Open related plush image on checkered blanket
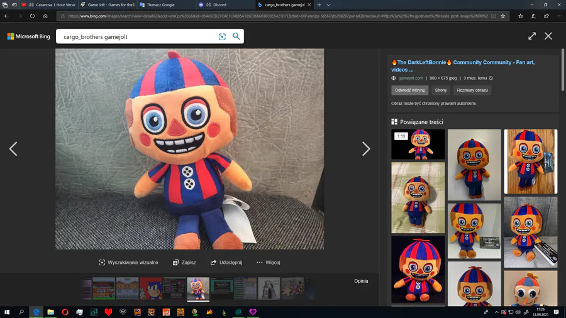566x318 pixels. (418, 197)
